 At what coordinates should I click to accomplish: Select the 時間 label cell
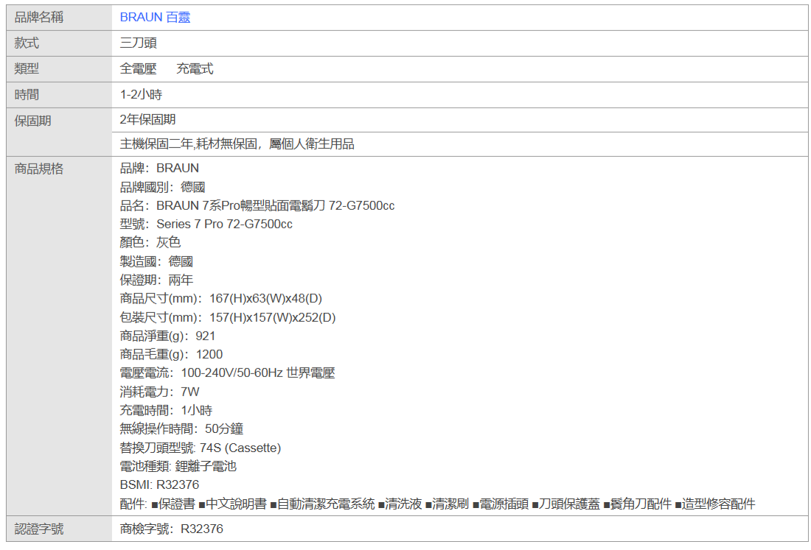[x=59, y=95]
